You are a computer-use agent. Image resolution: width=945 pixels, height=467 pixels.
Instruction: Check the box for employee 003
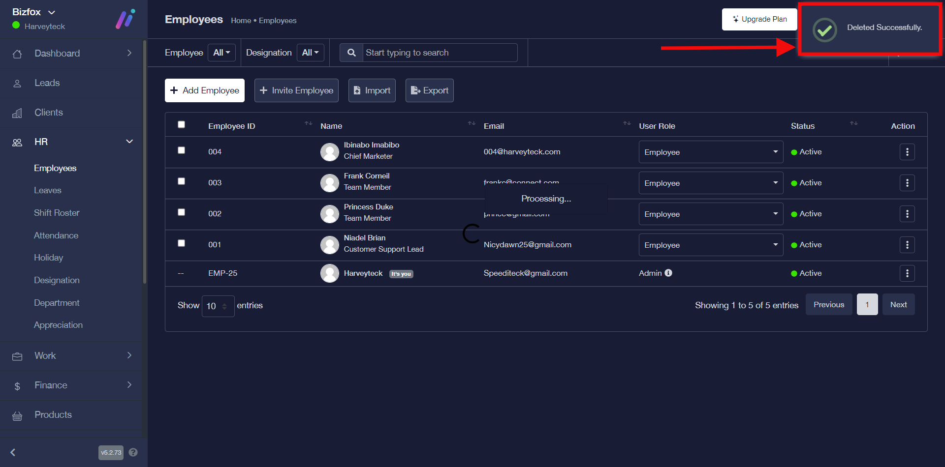pos(181,181)
